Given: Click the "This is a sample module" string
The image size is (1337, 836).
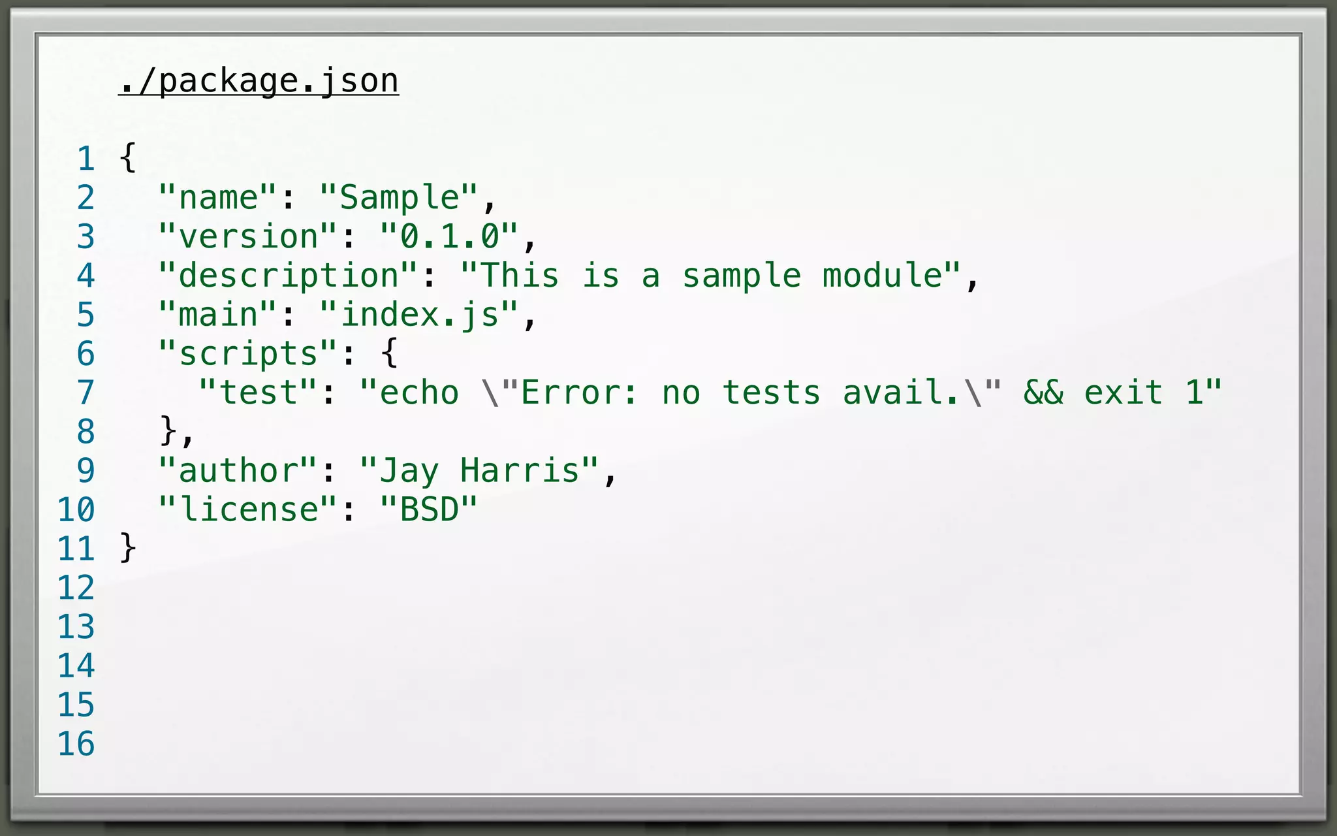Looking at the screenshot, I should click(710, 275).
